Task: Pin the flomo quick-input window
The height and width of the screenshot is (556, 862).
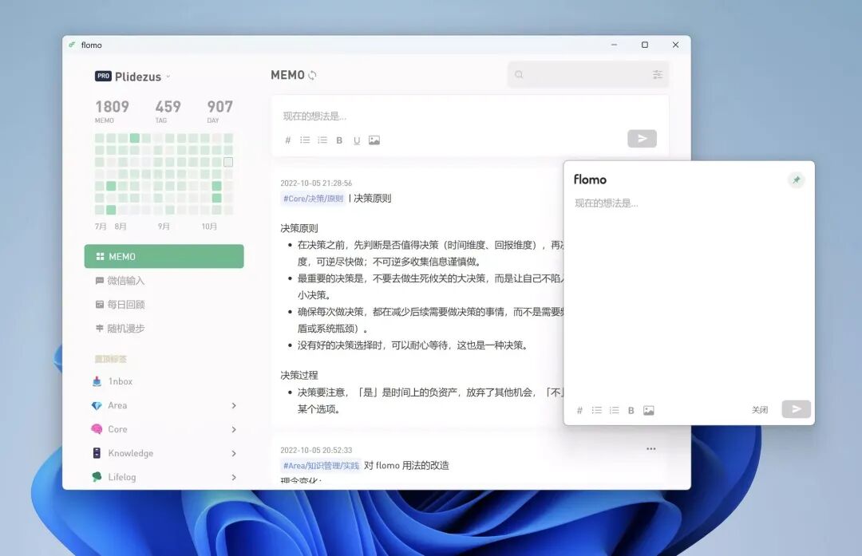Action: tap(796, 179)
